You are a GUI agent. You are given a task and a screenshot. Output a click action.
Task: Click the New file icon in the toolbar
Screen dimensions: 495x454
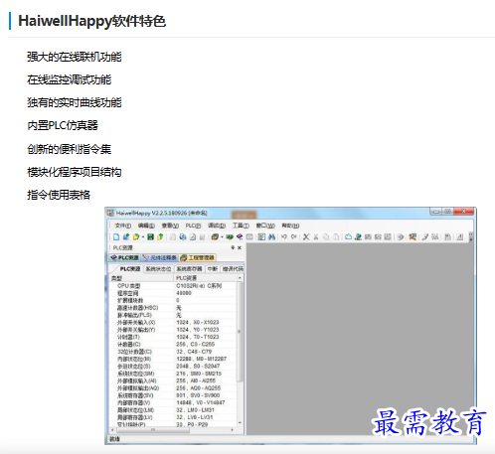click(x=116, y=236)
